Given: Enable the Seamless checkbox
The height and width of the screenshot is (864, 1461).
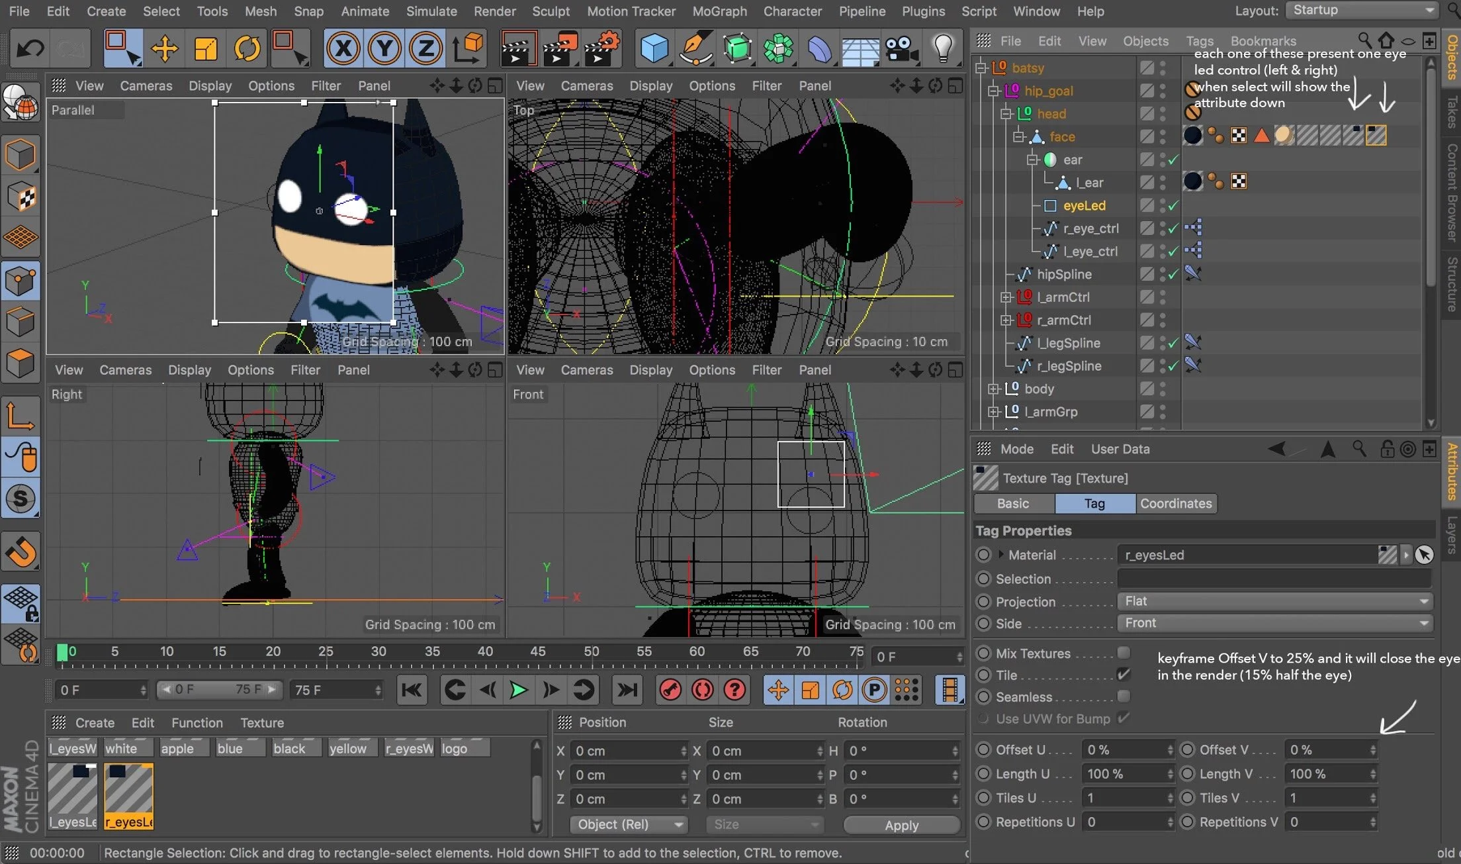Looking at the screenshot, I should (1123, 696).
